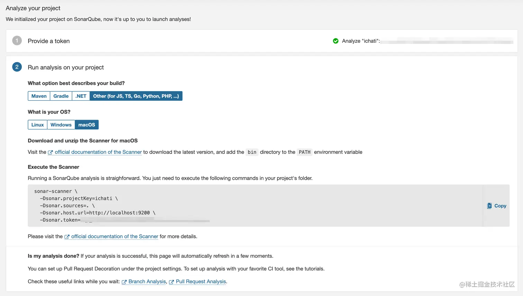This screenshot has width=523, height=296.
Task: Open official Scanner documentation download link
Action: click(98, 152)
